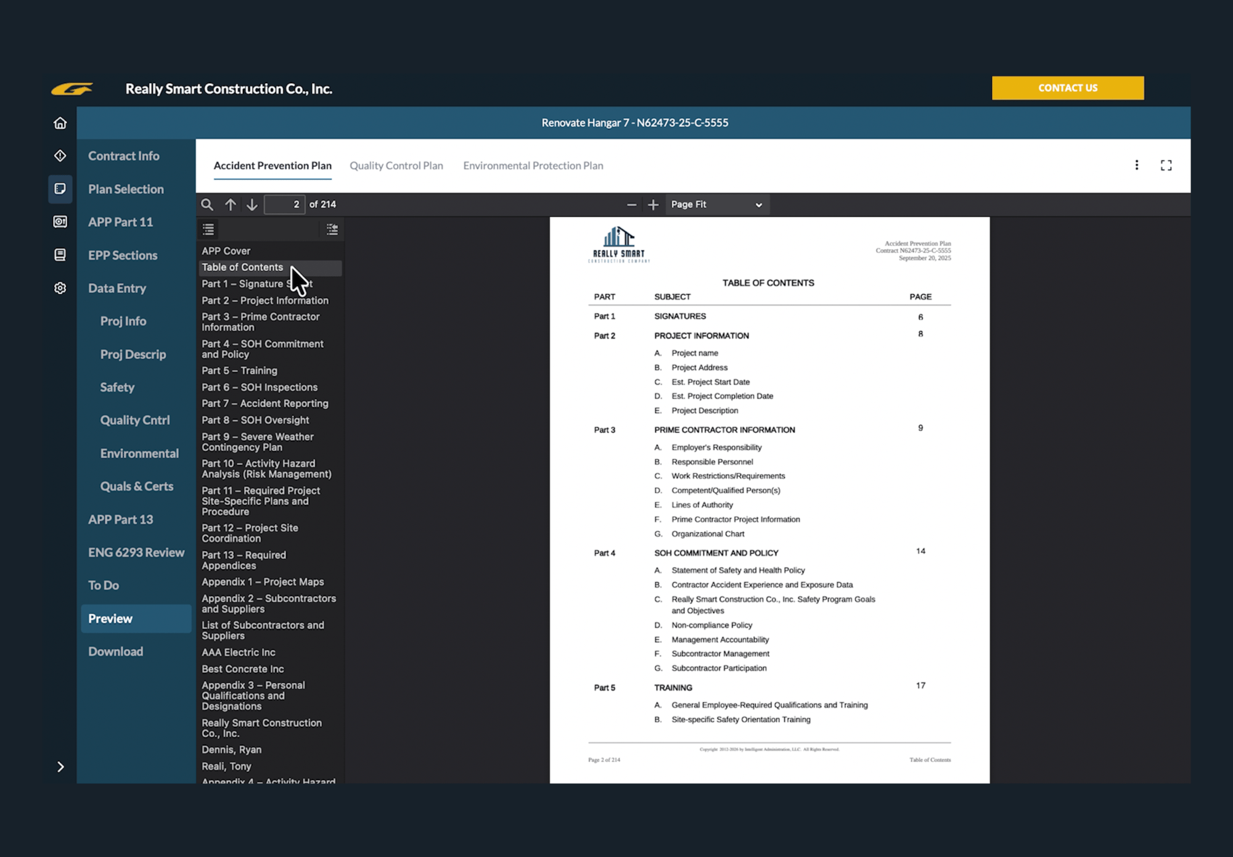Open Dennis, Ryan in the outline
The image size is (1233, 857).
231,750
